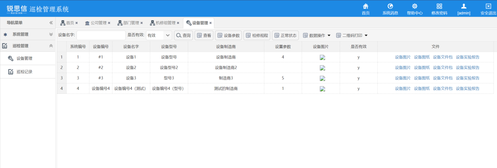
Task: Sort by the 设备名字 column header
Action: (x=131, y=46)
